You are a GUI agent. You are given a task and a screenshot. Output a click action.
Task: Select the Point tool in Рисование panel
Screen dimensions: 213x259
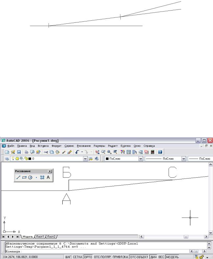[36, 177]
